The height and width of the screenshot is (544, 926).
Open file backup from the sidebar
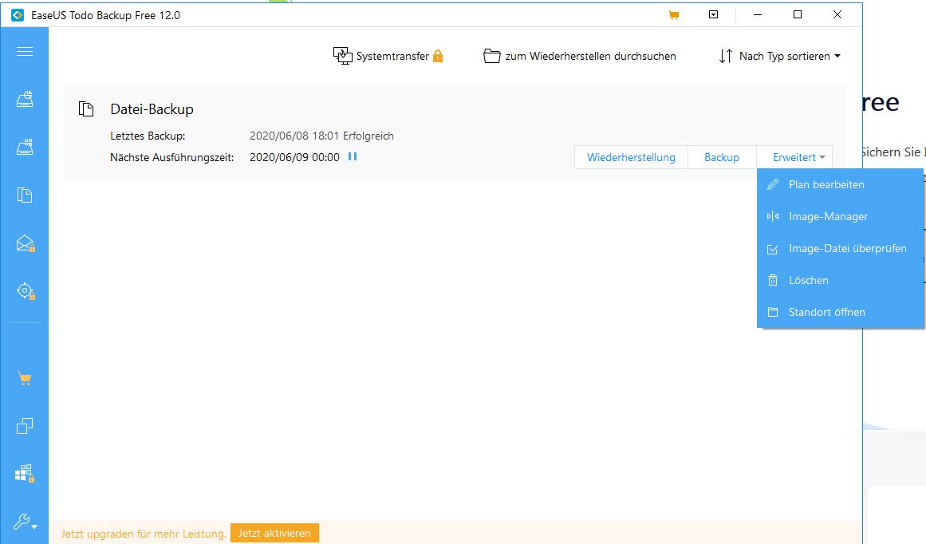click(x=24, y=195)
